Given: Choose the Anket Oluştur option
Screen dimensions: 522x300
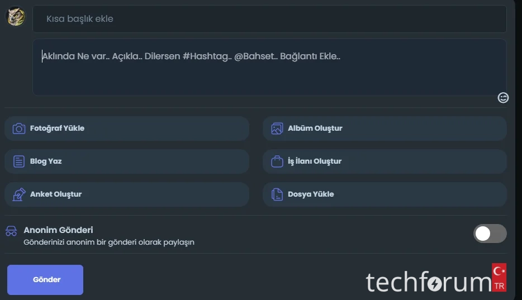Looking at the screenshot, I should [x=56, y=194].
